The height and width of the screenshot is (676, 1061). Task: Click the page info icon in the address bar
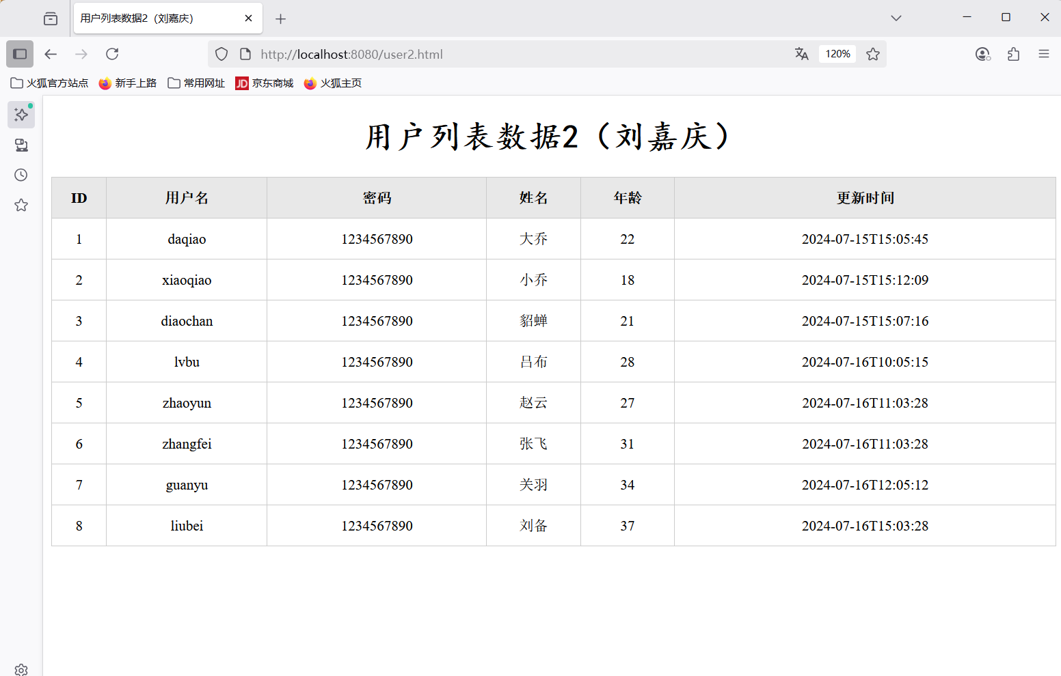tap(245, 54)
